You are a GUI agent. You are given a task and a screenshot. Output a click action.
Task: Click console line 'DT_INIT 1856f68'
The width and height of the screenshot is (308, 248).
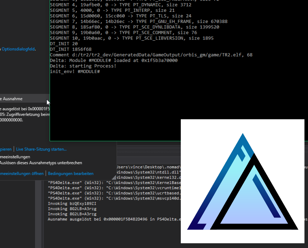tap(71, 49)
